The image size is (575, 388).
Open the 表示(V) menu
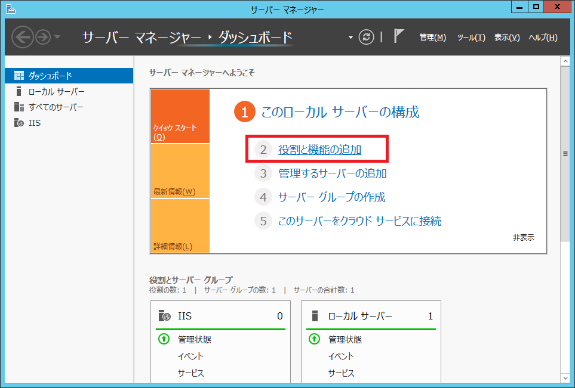point(507,37)
